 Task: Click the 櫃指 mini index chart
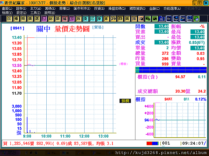pos(180,120)
